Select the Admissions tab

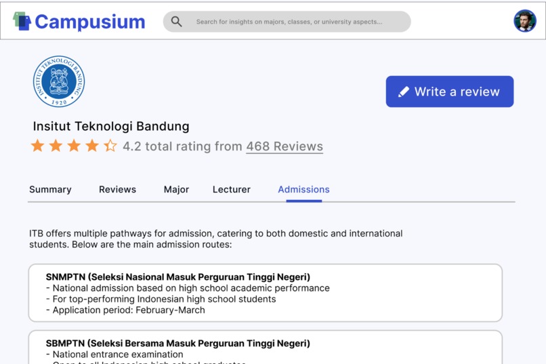(303, 190)
